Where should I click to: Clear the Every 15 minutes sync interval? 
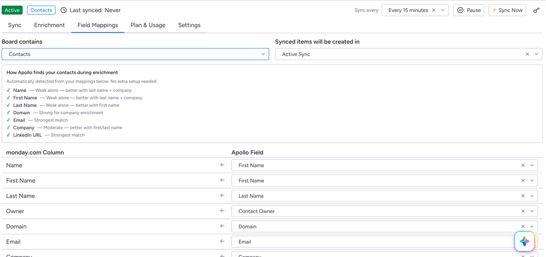pos(434,11)
